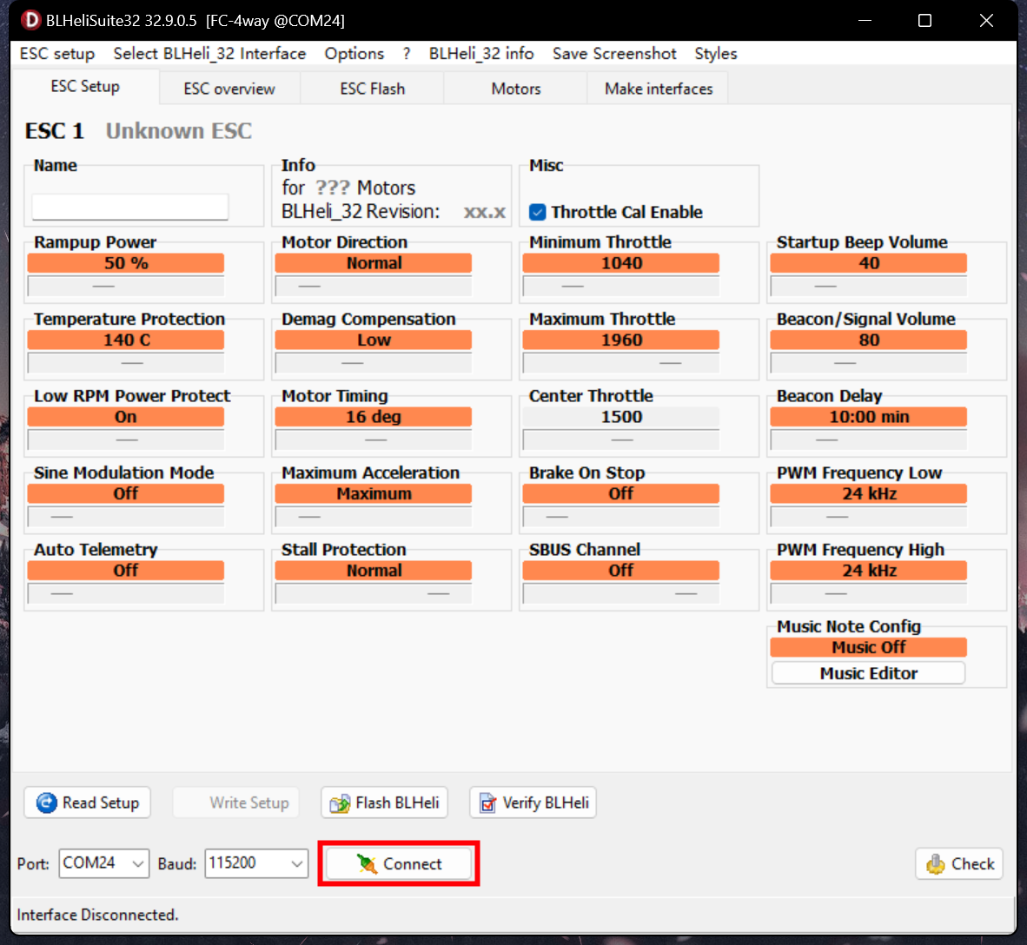Click the Center Throttle 1500 value
The height and width of the screenshot is (945, 1027).
(621, 417)
